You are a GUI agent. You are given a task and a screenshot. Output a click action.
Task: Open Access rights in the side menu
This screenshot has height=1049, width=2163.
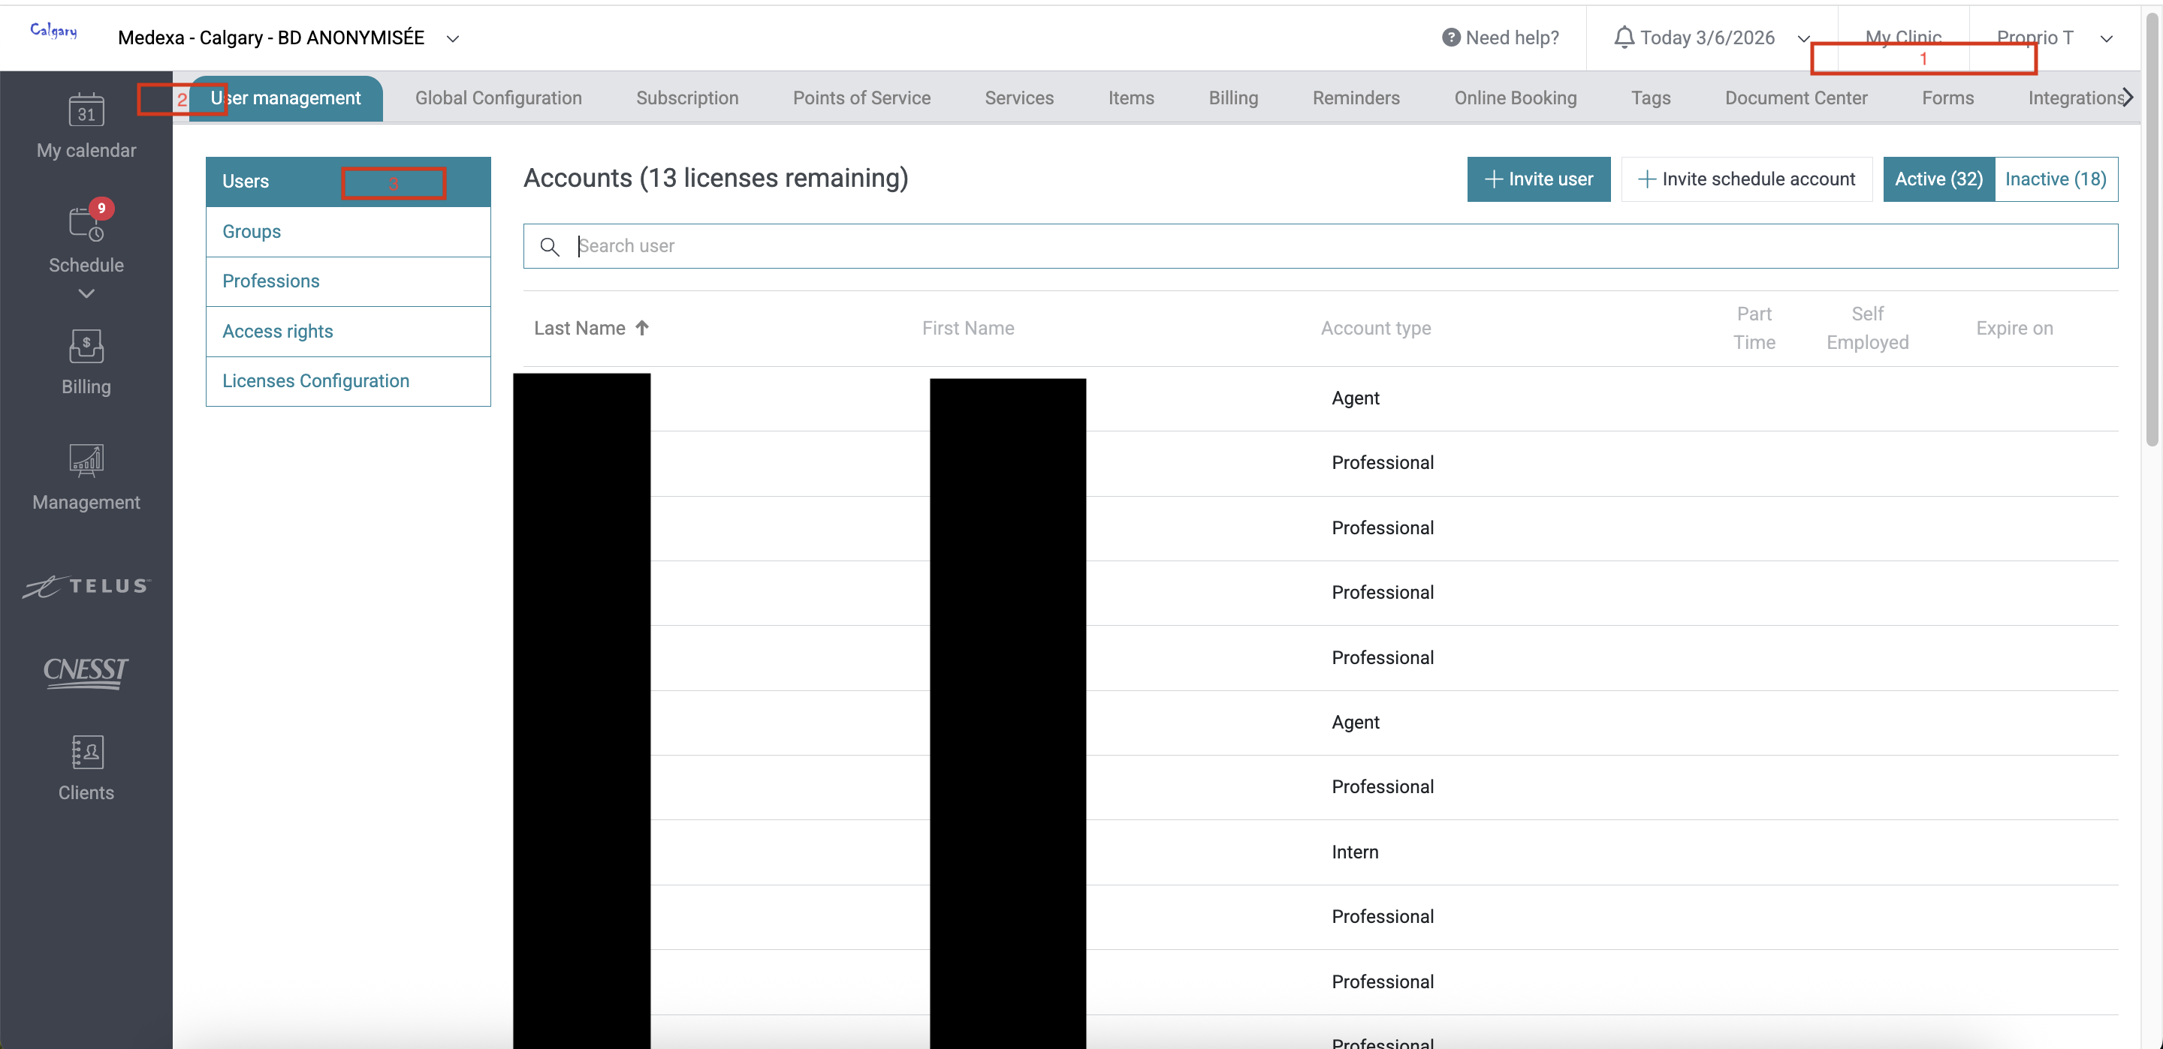pyautogui.click(x=278, y=332)
